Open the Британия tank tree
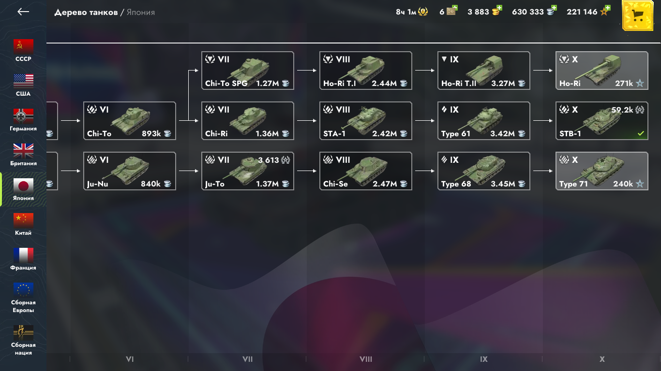 tap(23, 151)
